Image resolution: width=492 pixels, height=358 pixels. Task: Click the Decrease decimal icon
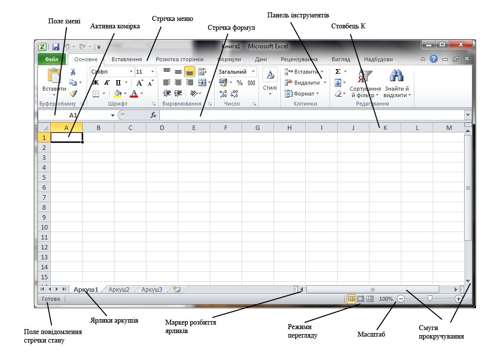[x=234, y=94]
